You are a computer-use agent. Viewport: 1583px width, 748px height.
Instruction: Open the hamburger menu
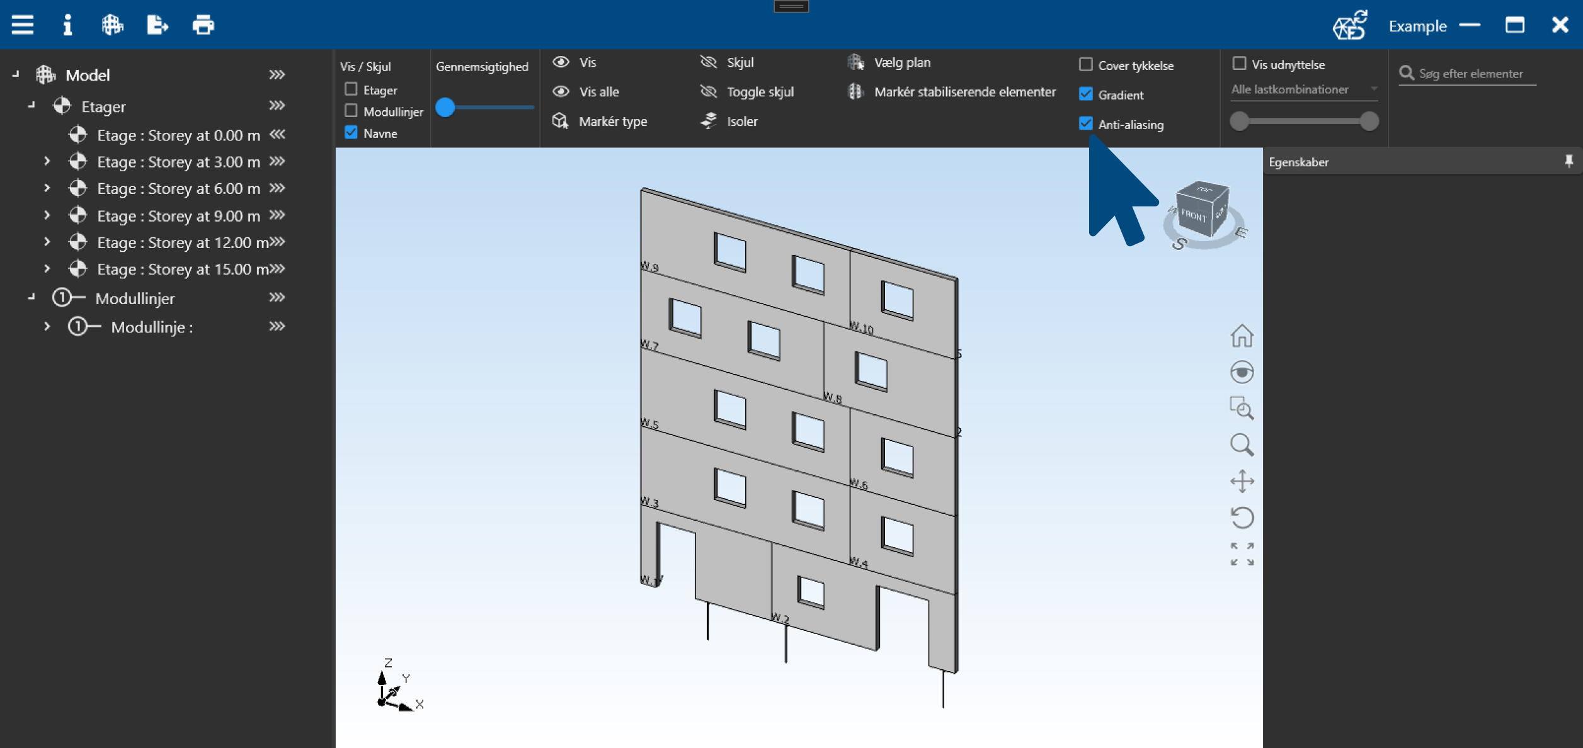click(23, 25)
